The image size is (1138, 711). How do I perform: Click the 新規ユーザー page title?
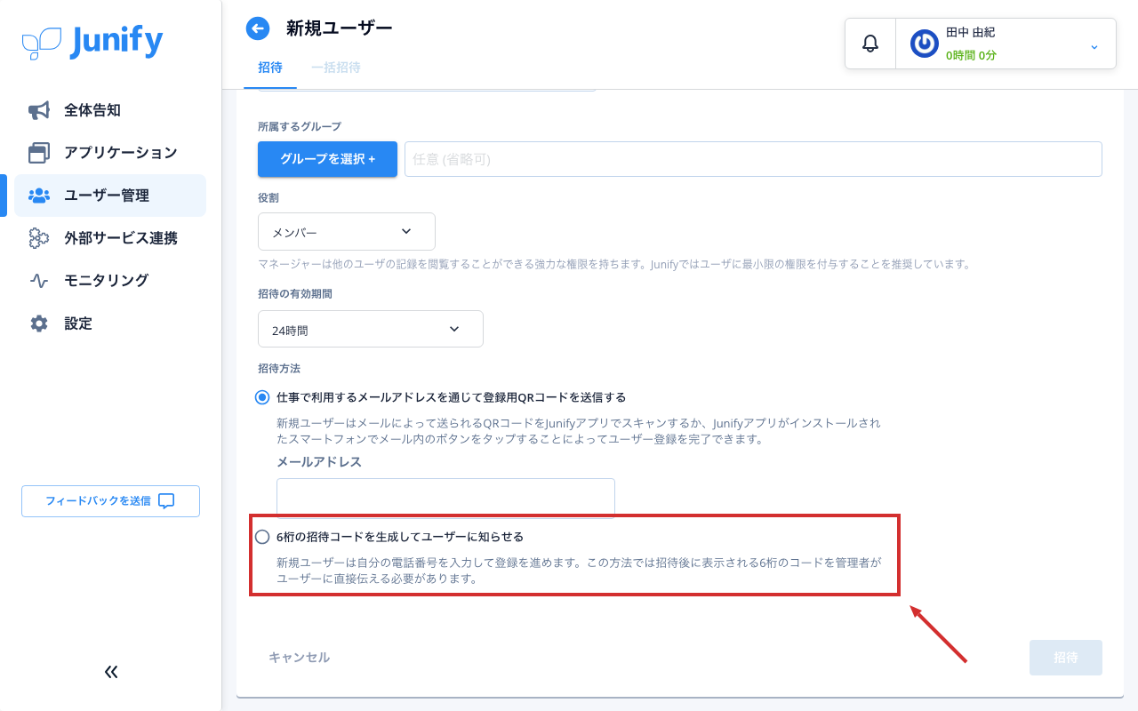[x=339, y=28]
